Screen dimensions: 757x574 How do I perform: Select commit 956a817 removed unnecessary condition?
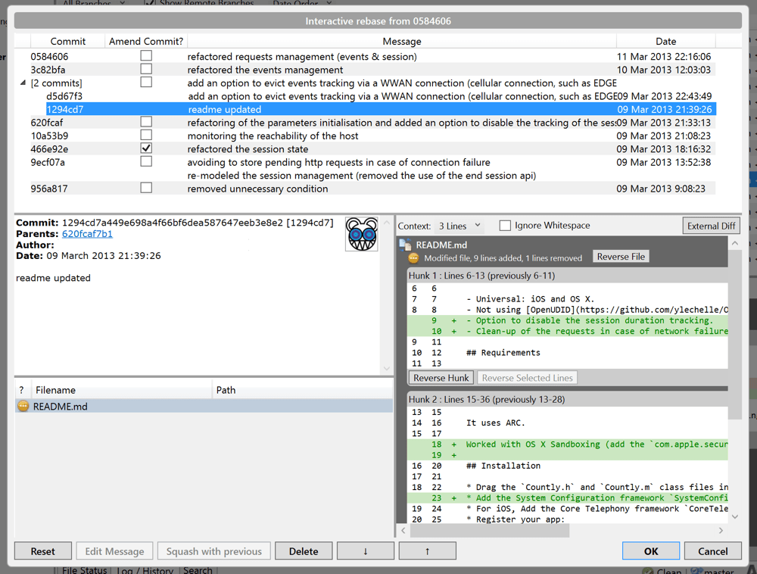[x=365, y=188]
